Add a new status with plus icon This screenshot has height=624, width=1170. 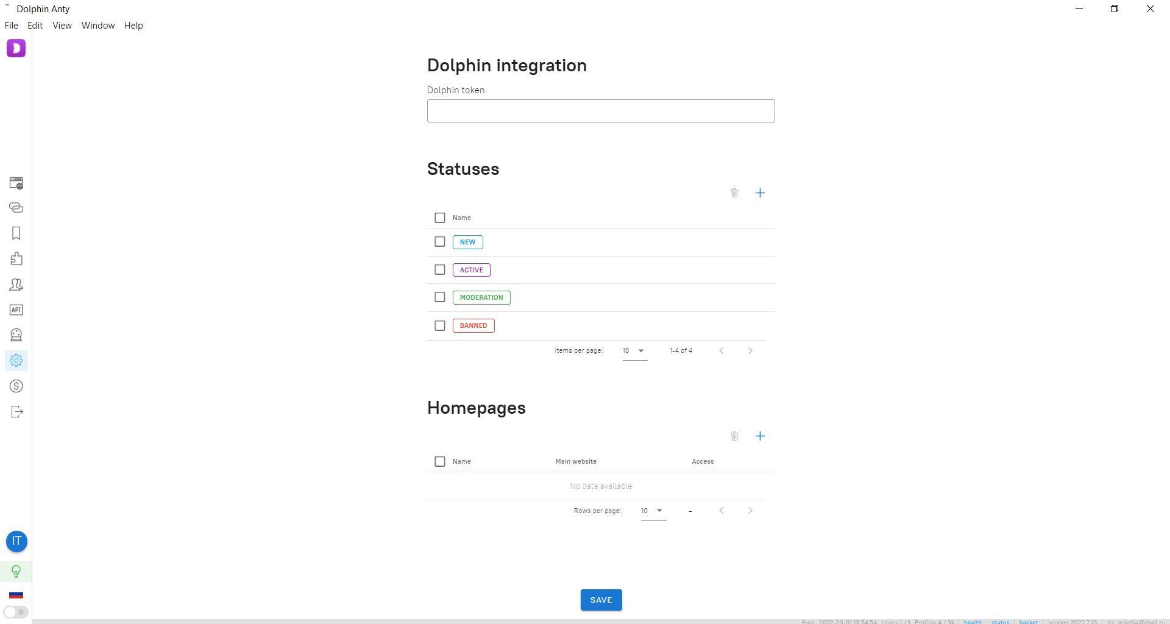pyautogui.click(x=760, y=193)
